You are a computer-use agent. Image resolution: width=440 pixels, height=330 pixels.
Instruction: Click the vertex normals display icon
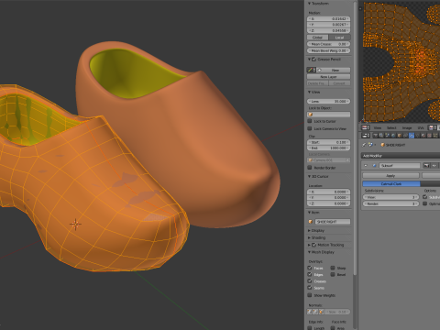click(310, 312)
